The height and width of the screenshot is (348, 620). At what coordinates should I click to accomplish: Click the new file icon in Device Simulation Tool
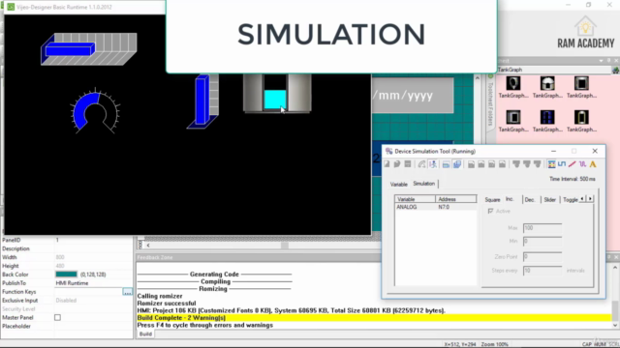tap(387, 164)
